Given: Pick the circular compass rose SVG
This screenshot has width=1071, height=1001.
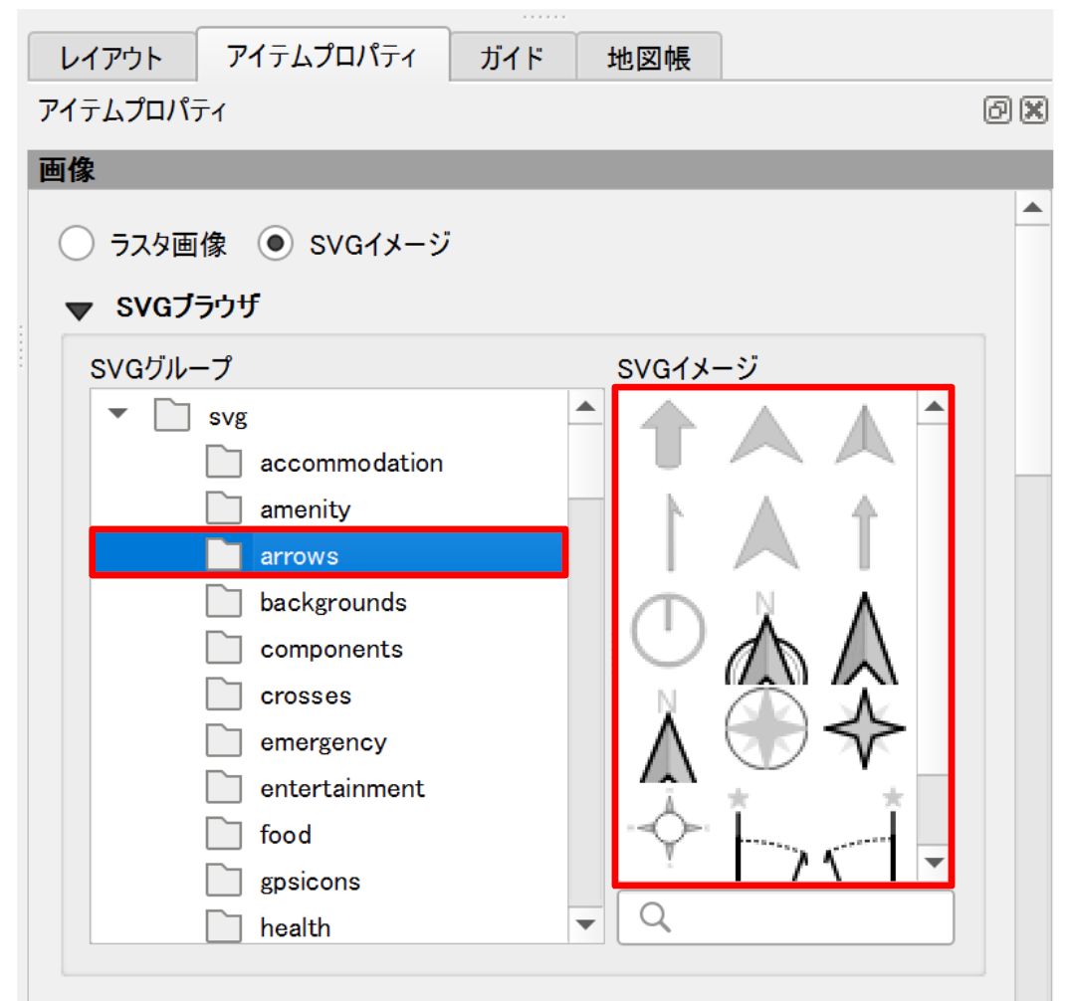Looking at the screenshot, I should point(765,728).
